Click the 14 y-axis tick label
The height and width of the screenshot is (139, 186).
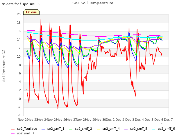(x=19, y=40)
